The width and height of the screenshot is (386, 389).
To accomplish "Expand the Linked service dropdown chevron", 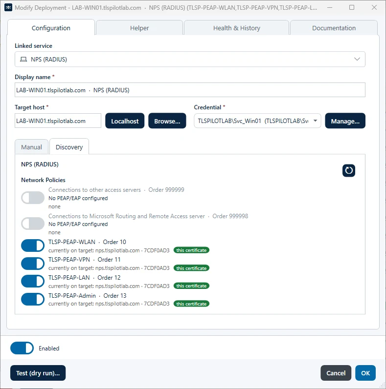I will 357,59.
